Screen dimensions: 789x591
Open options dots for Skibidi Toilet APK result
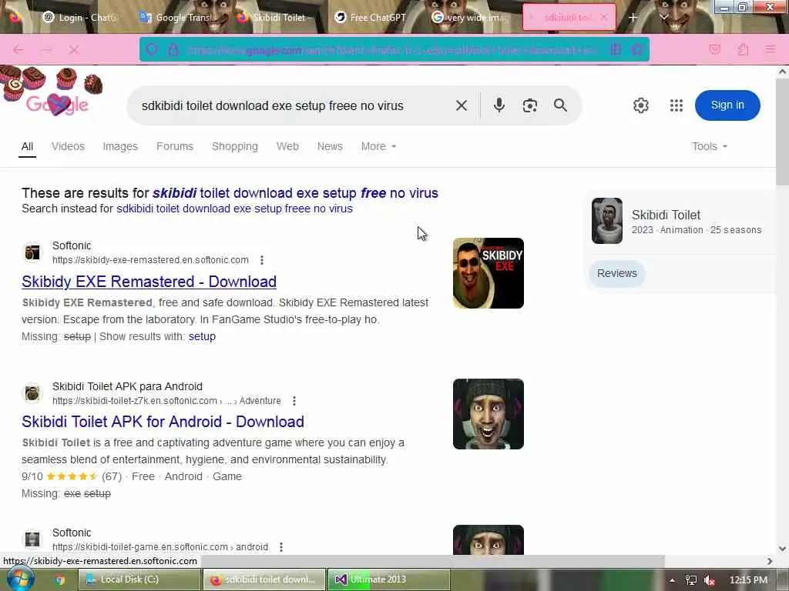coord(294,400)
